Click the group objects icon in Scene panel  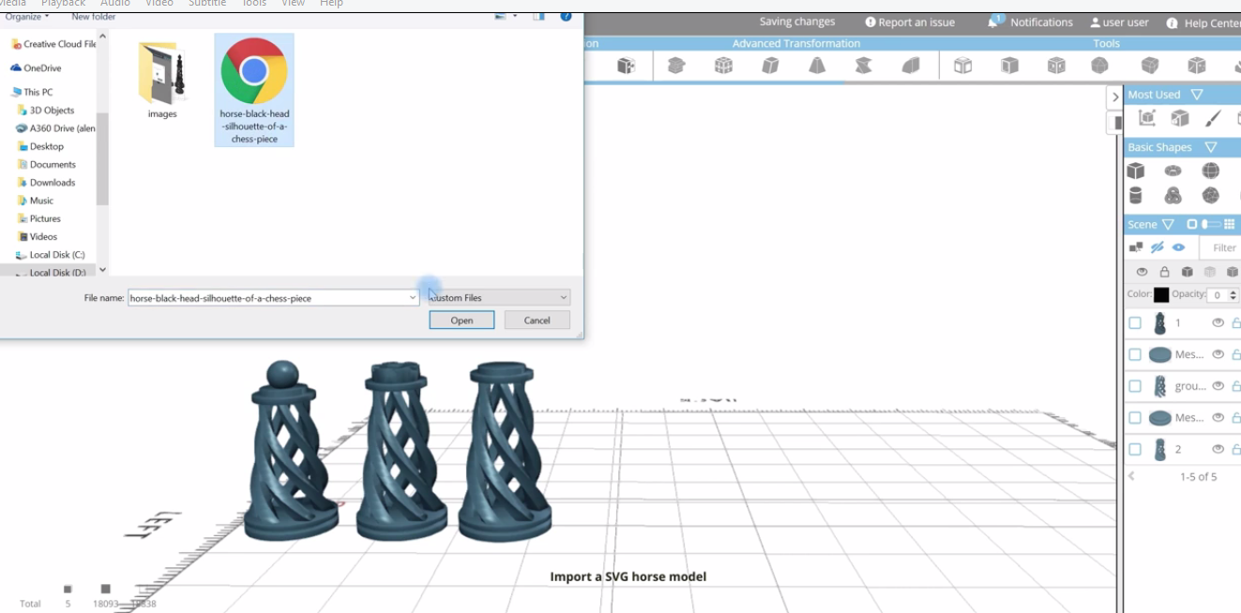[x=1136, y=247]
